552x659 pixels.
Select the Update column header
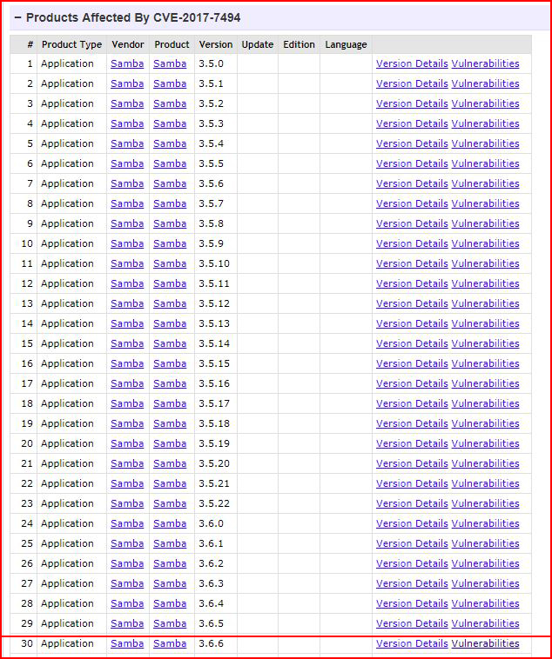point(257,44)
